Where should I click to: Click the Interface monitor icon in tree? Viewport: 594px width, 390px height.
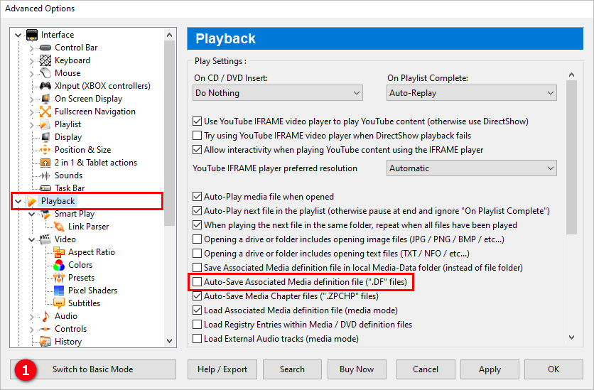[x=32, y=35]
